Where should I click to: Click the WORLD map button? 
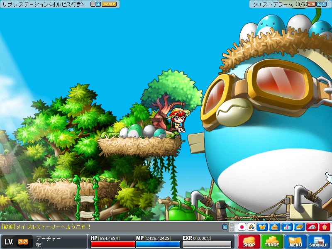point(109,4)
